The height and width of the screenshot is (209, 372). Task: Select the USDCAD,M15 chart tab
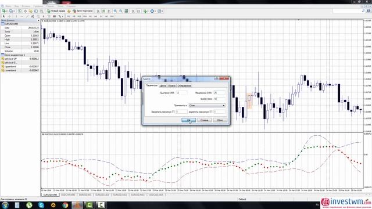pos(156,195)
